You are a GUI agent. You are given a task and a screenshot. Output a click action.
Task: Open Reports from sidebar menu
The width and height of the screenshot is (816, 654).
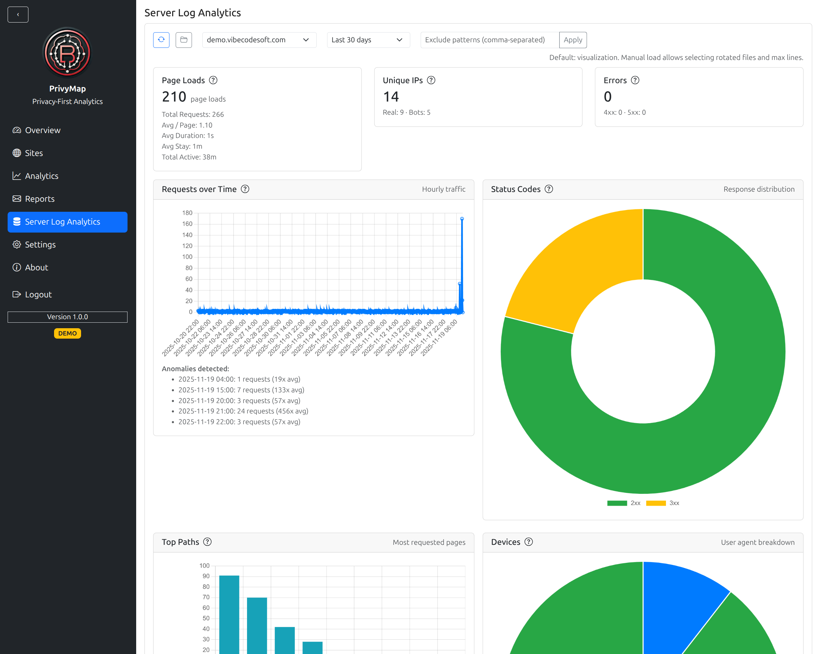point(40,199)
